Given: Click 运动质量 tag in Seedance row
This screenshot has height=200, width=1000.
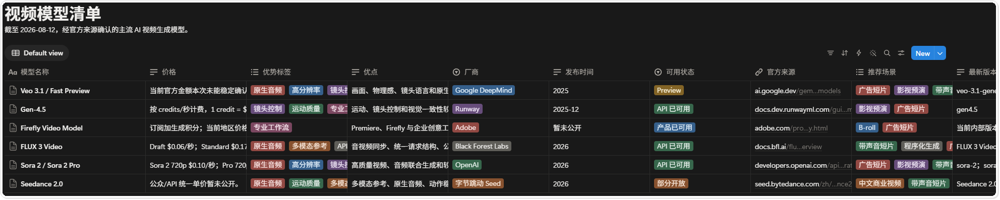Looking at the screenshot, I should [x=306, y=183].
